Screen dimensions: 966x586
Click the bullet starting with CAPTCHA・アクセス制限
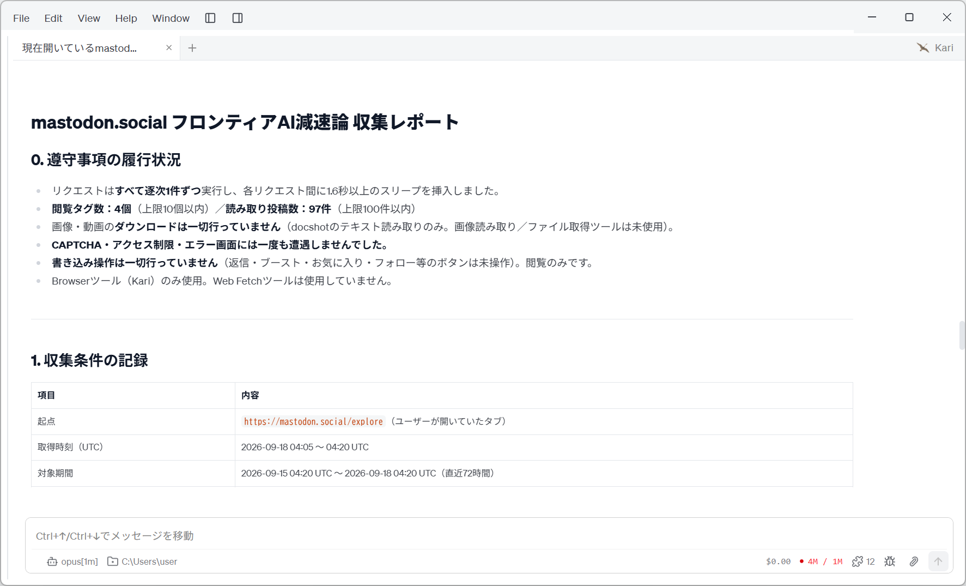(x=220, y=245)
